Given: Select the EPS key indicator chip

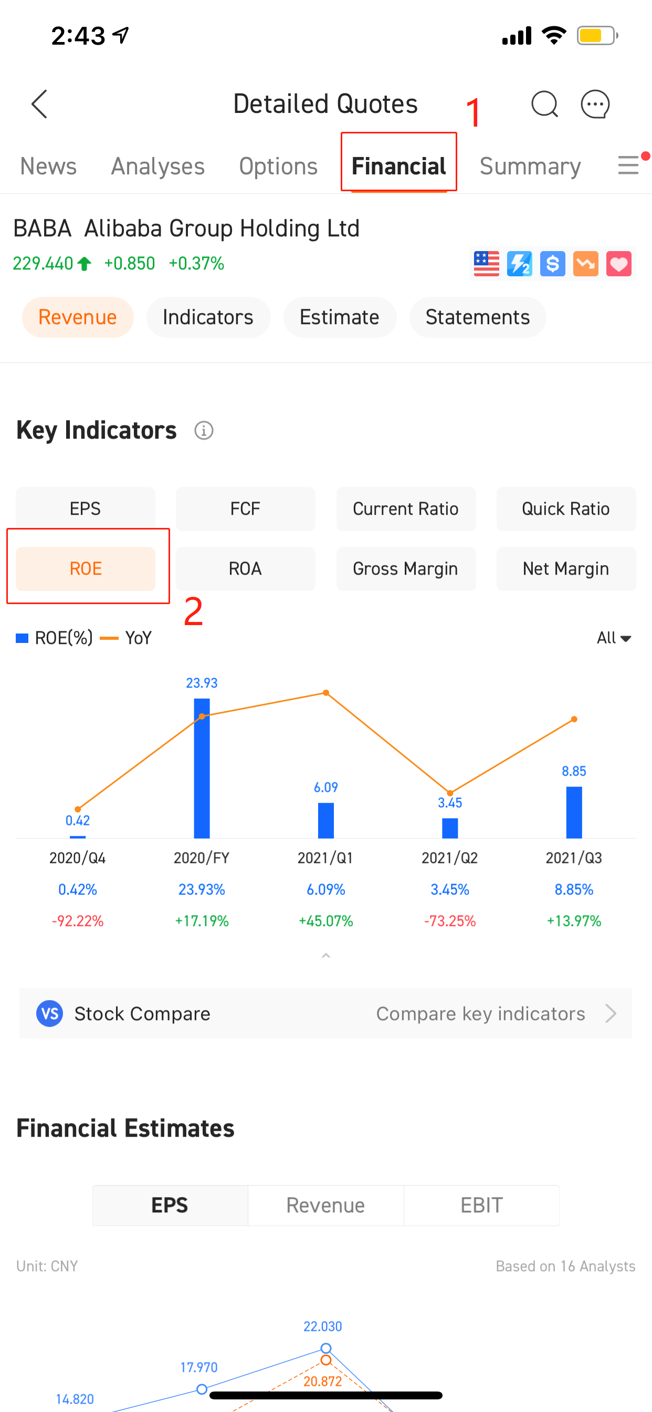Looking at the screenshot, I should click(x=86, y=508).
